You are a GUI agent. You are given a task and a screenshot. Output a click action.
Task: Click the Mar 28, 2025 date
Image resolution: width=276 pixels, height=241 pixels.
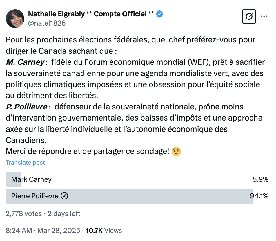[x=59, y=231]
